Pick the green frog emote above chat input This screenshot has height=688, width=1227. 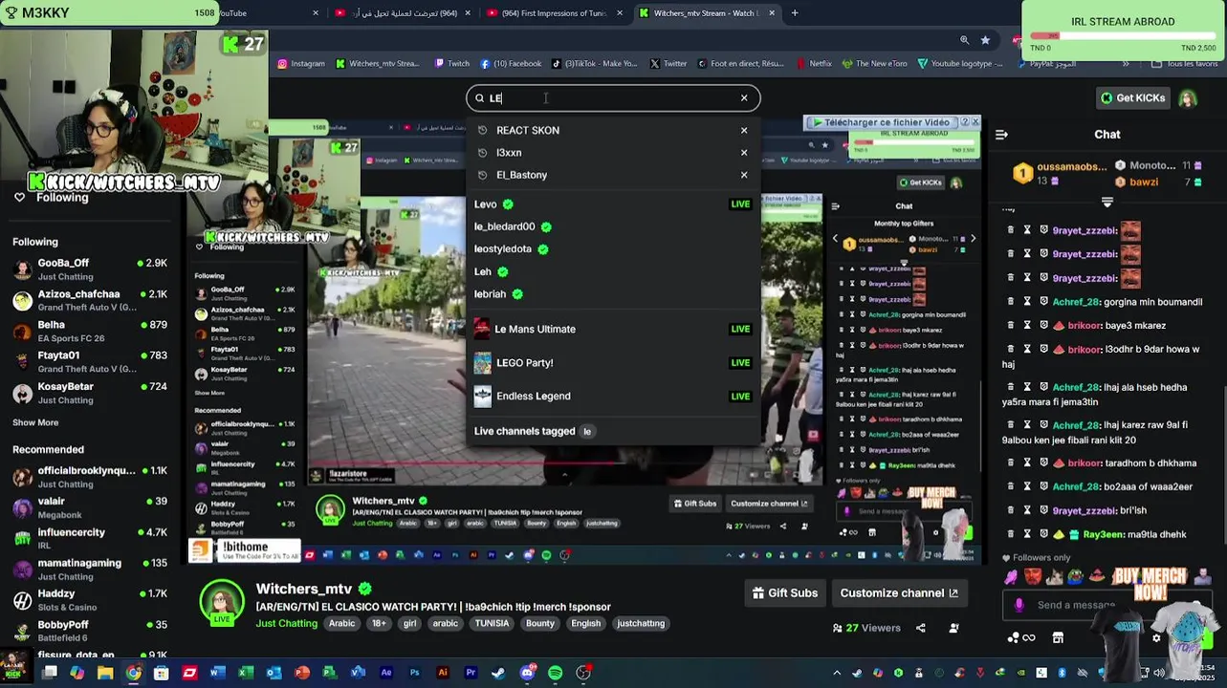click(1075, 576)
